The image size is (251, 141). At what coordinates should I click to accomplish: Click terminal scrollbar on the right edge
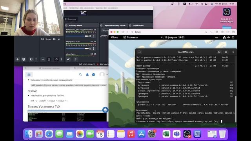(236, 109)
